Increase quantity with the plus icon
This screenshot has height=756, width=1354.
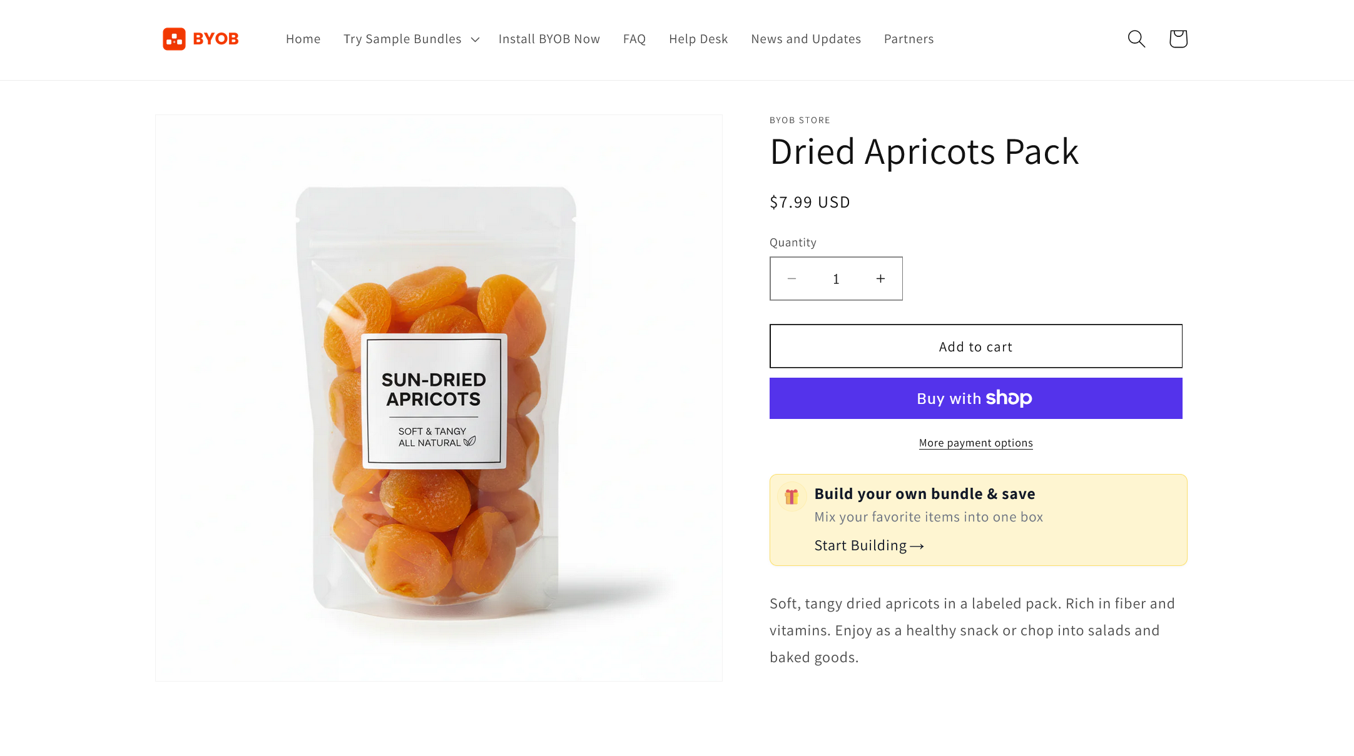click(880, 279)
